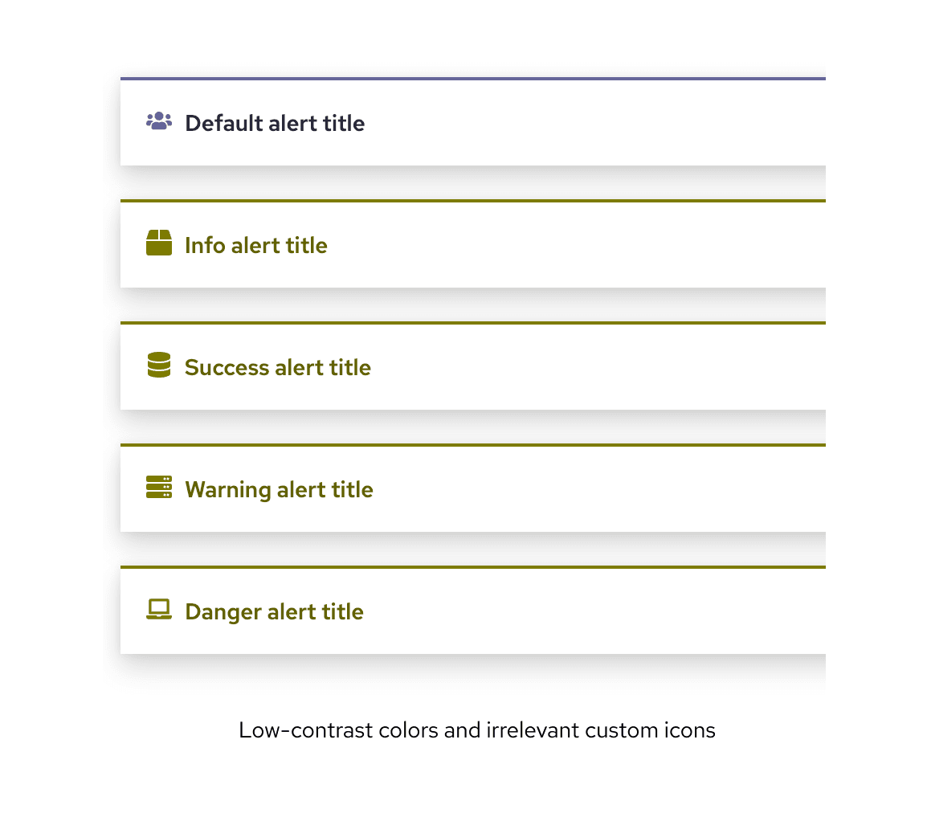The image size is (927, 813).
Task: Click the olive top border of Danger alert
Action: 472,567
